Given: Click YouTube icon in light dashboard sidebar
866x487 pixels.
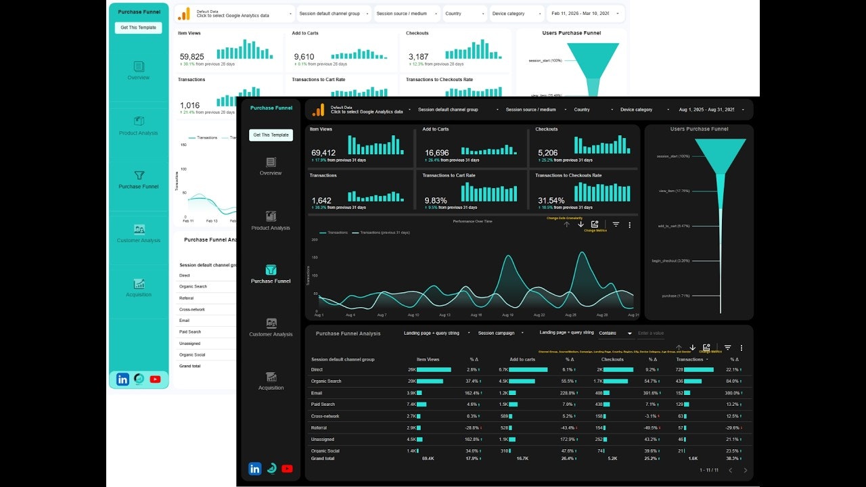Looking at the screenshot, I should [x=155, y=379].
